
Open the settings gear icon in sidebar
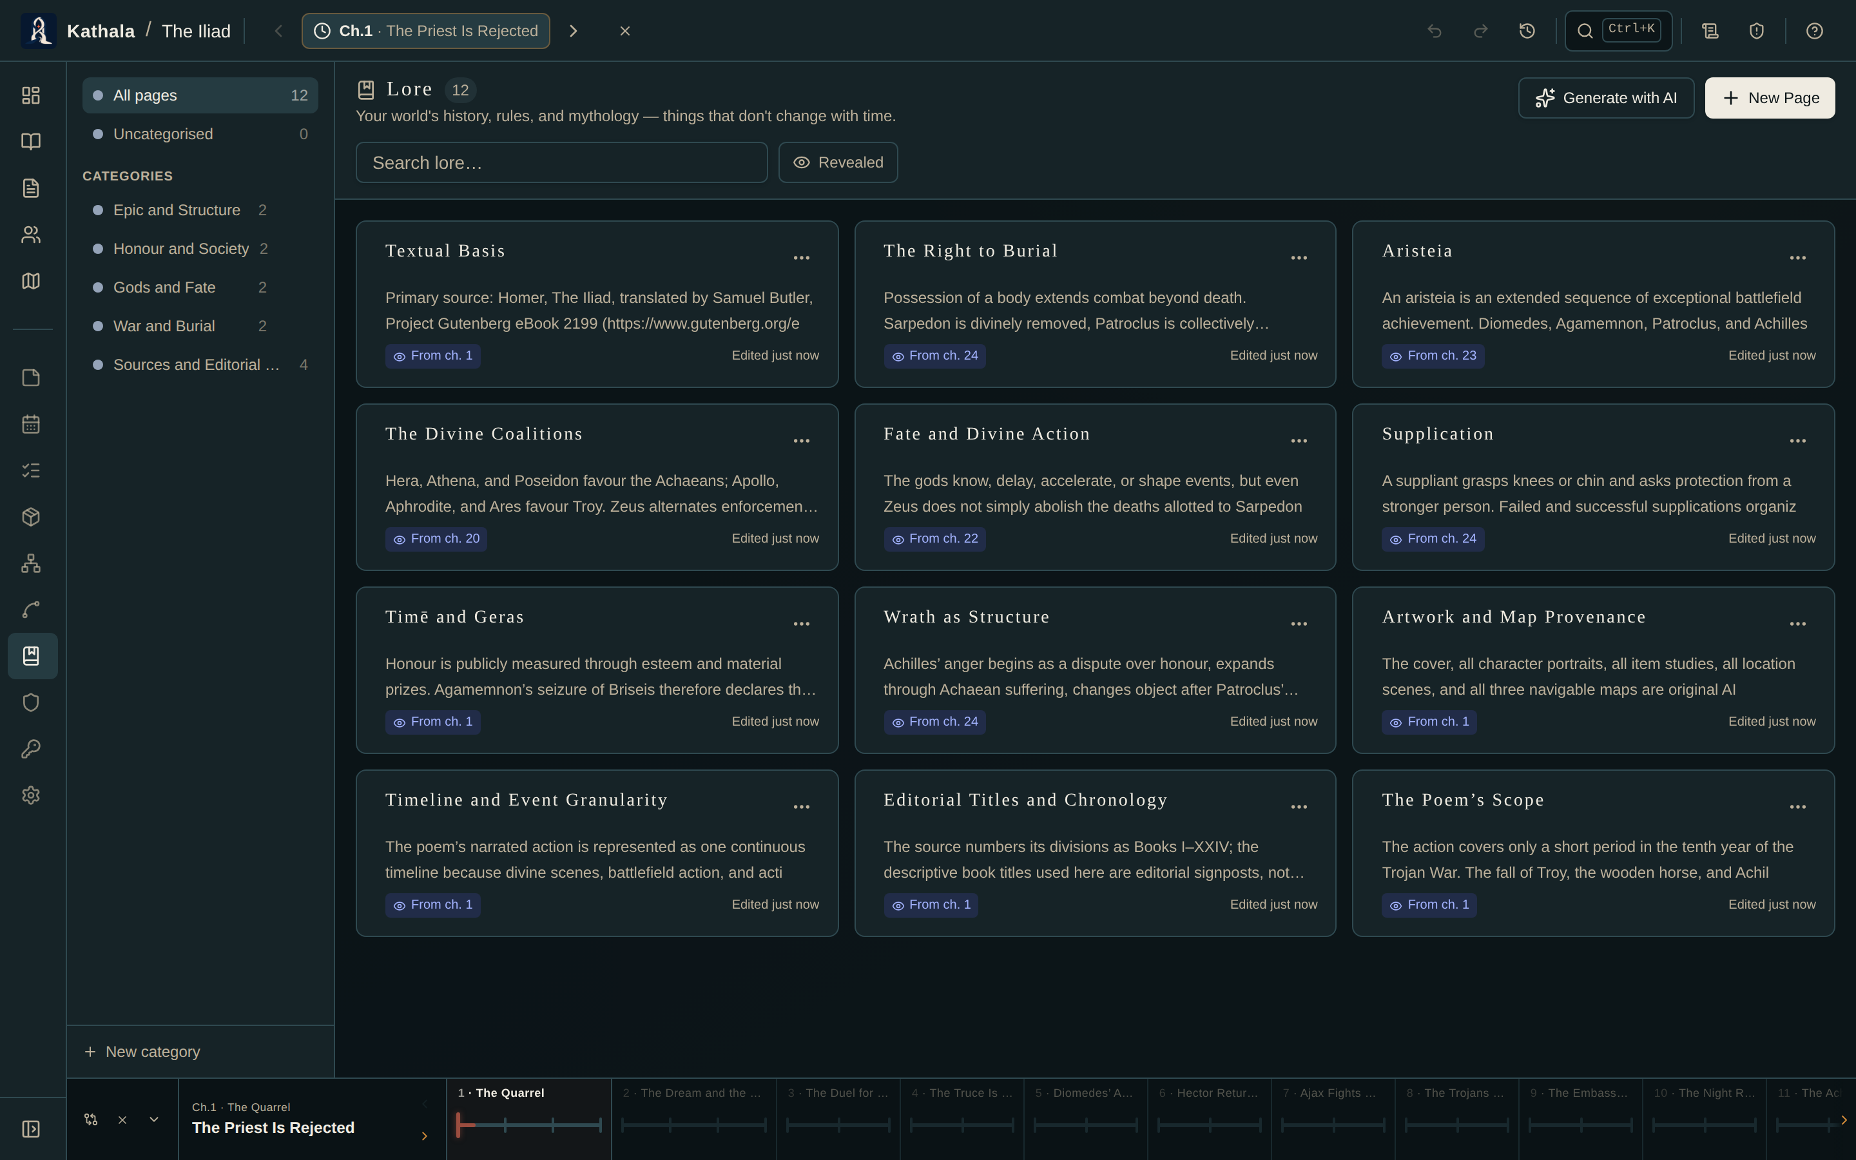point(31,795)
